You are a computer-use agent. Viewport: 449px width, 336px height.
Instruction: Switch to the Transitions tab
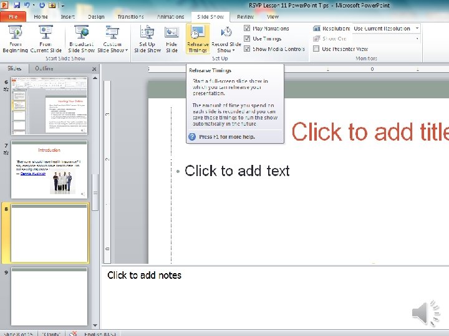130,17
